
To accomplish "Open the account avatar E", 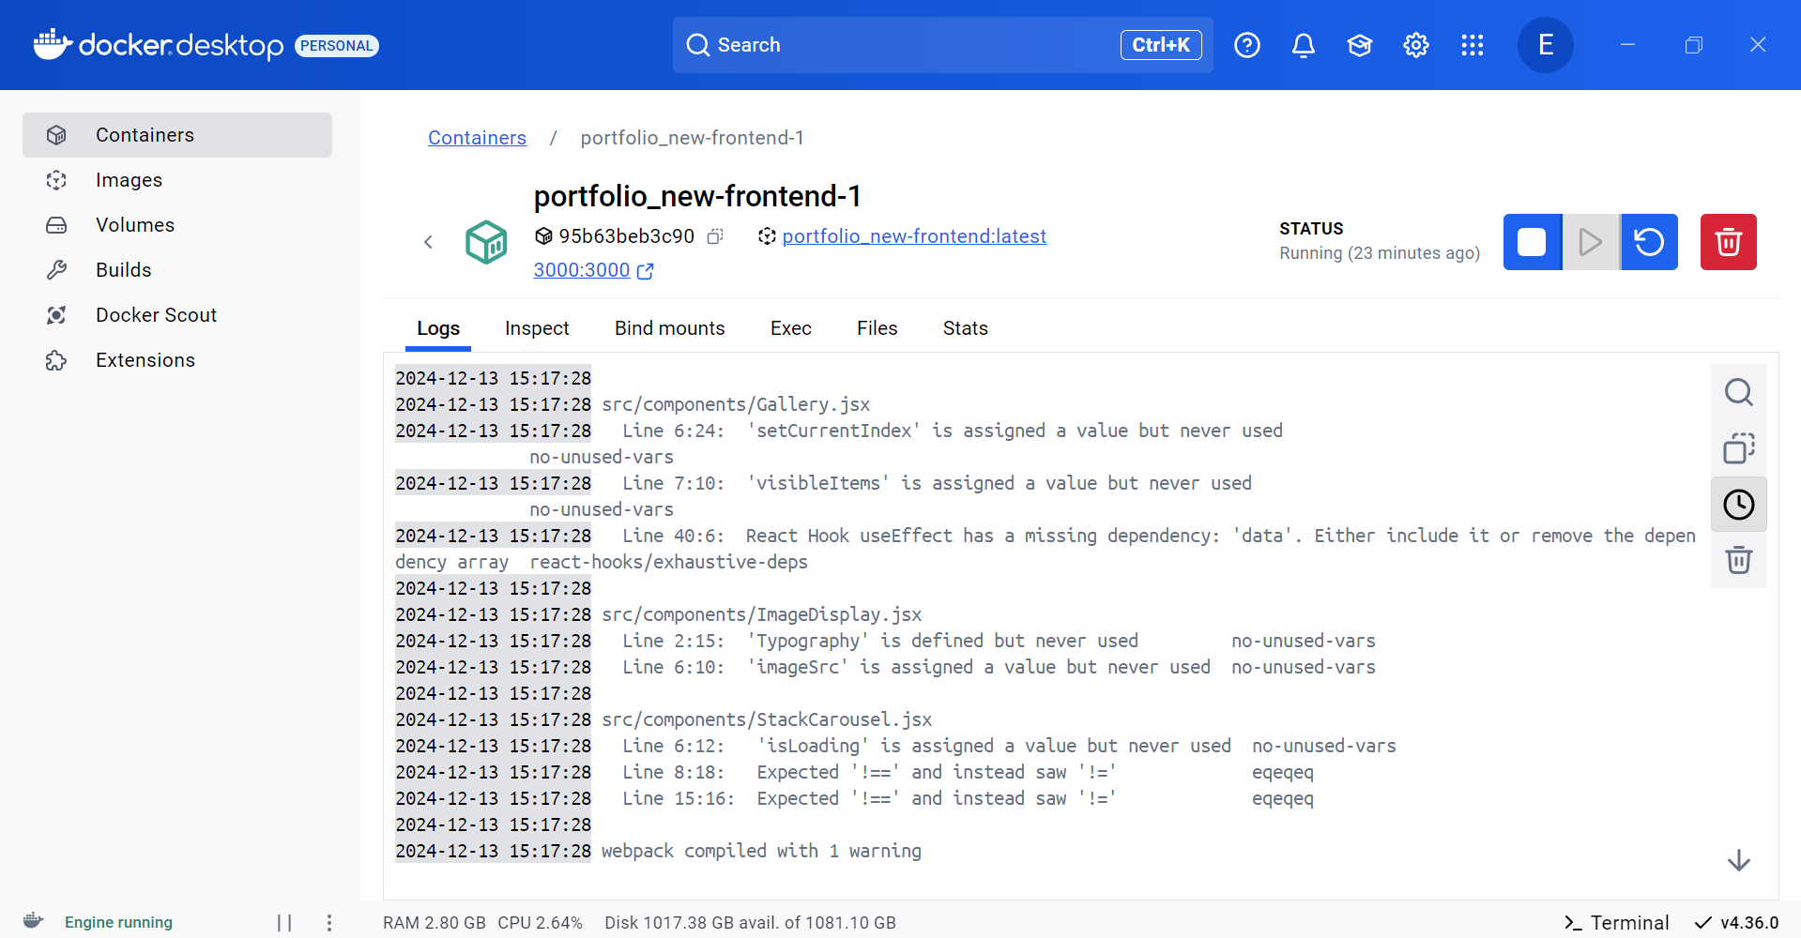I will [1546, 45].
